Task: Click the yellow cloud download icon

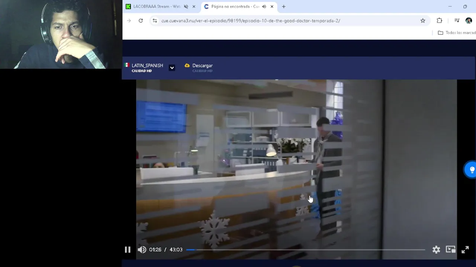Action: (187, 66)
